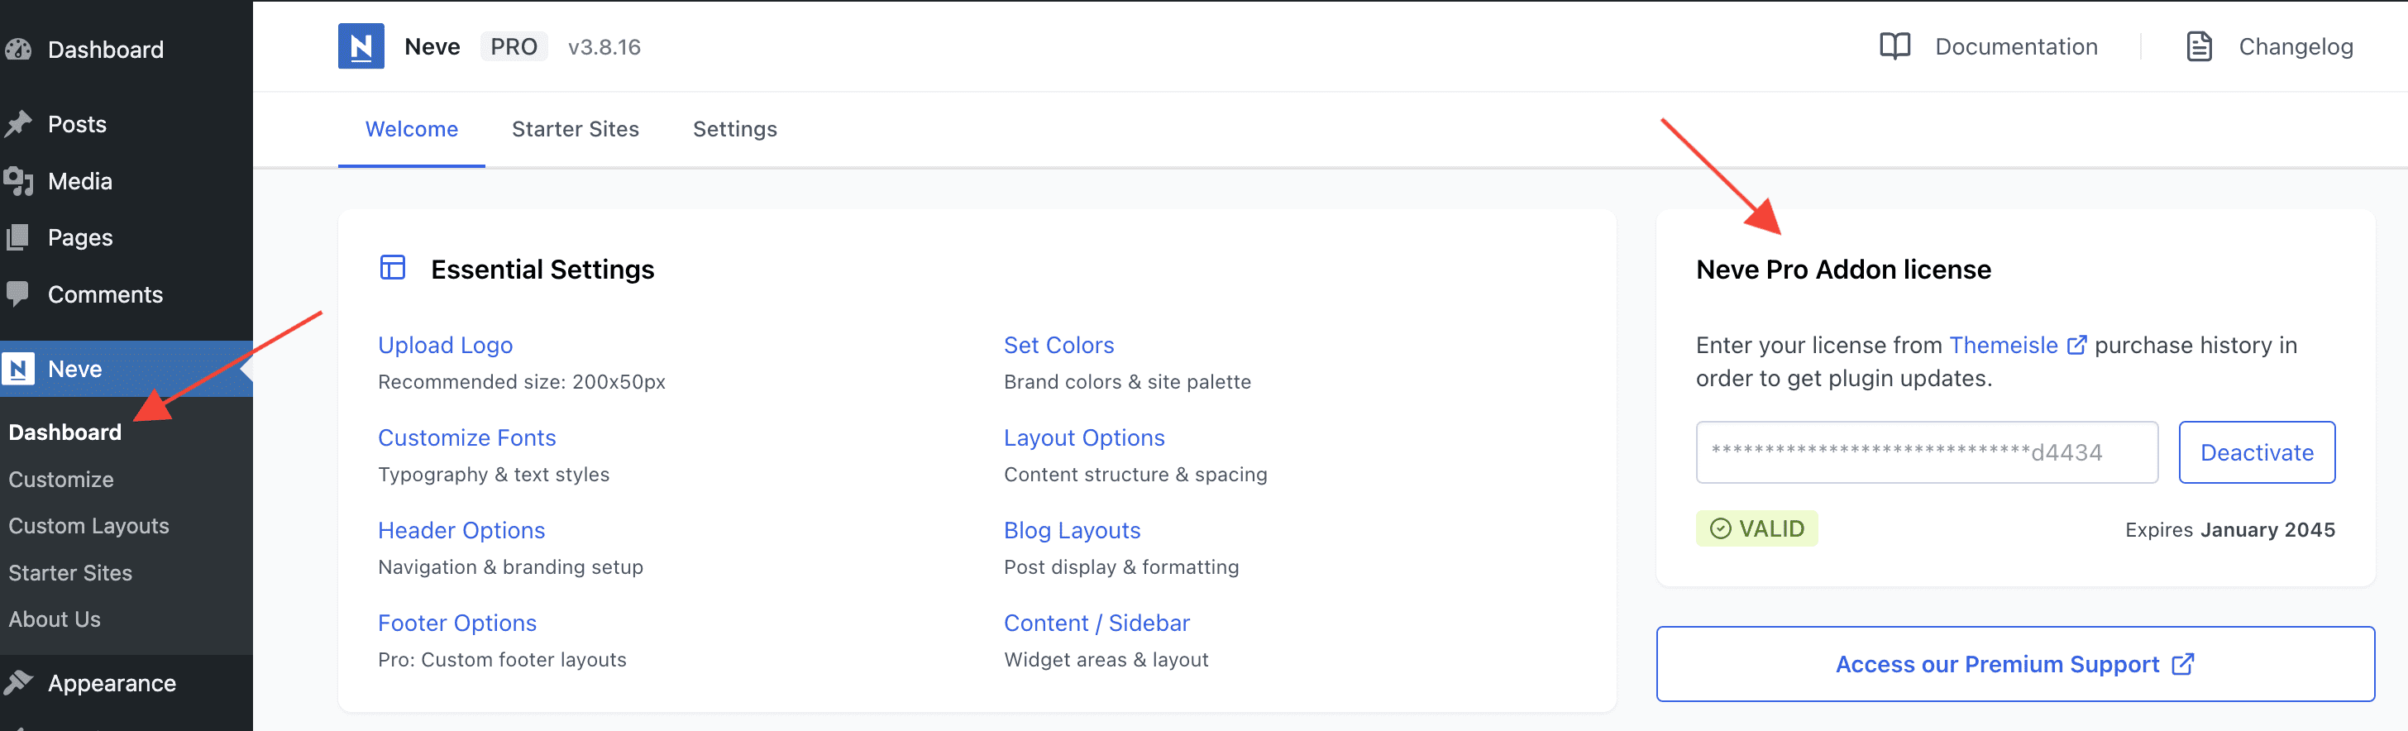Click the Appearance brush icon in sidebar
The width and height of the screenshot is (2408, 731).
pos(19,683)
